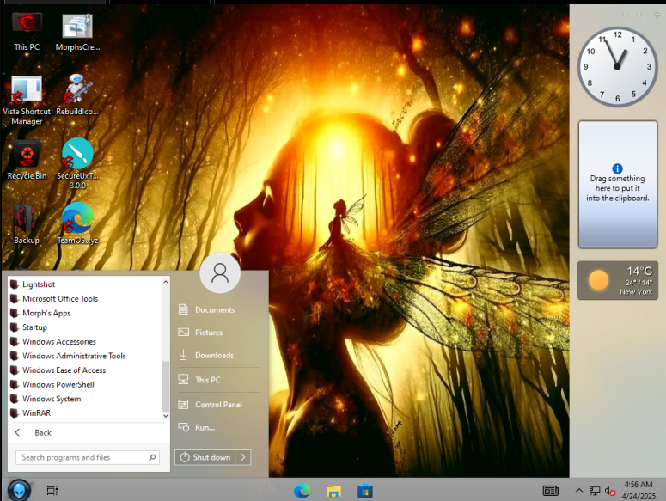Open the RebuildIco... desktop shortcut
The image size is (666, 501).
77,95
